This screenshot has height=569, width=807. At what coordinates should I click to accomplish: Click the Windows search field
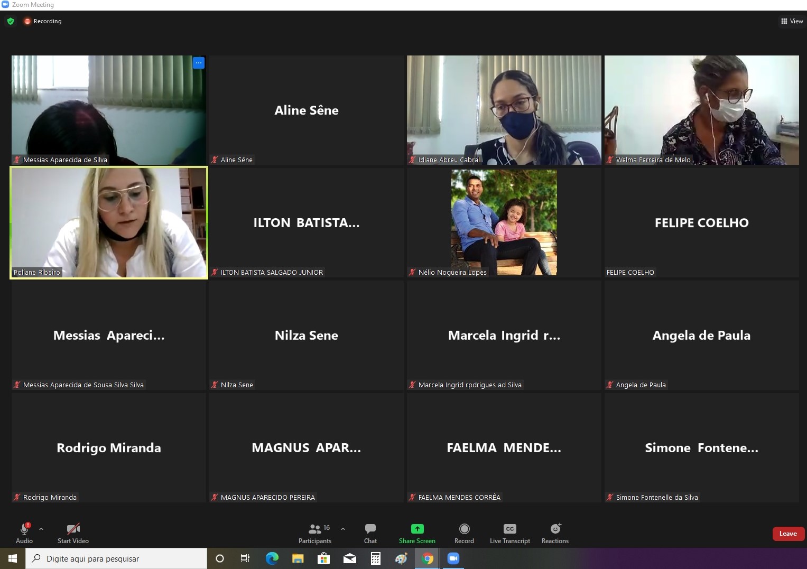coord(116,558)
